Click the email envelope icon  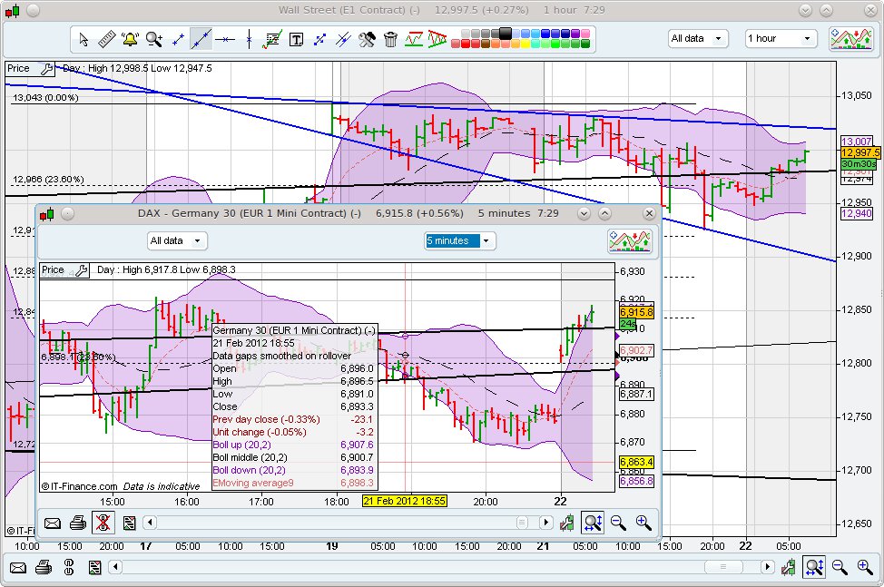coord(18,567)
